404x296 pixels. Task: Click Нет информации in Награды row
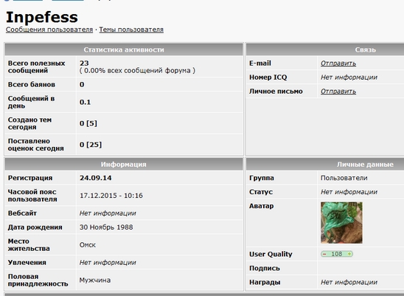point(349,283)
